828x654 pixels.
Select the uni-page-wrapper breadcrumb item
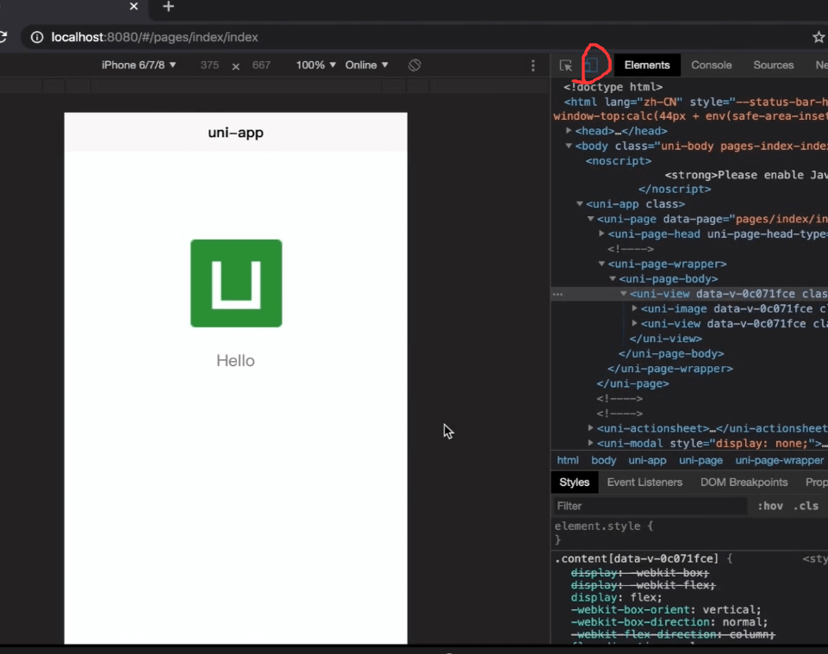pyautogui.click(x=780, y=461)
